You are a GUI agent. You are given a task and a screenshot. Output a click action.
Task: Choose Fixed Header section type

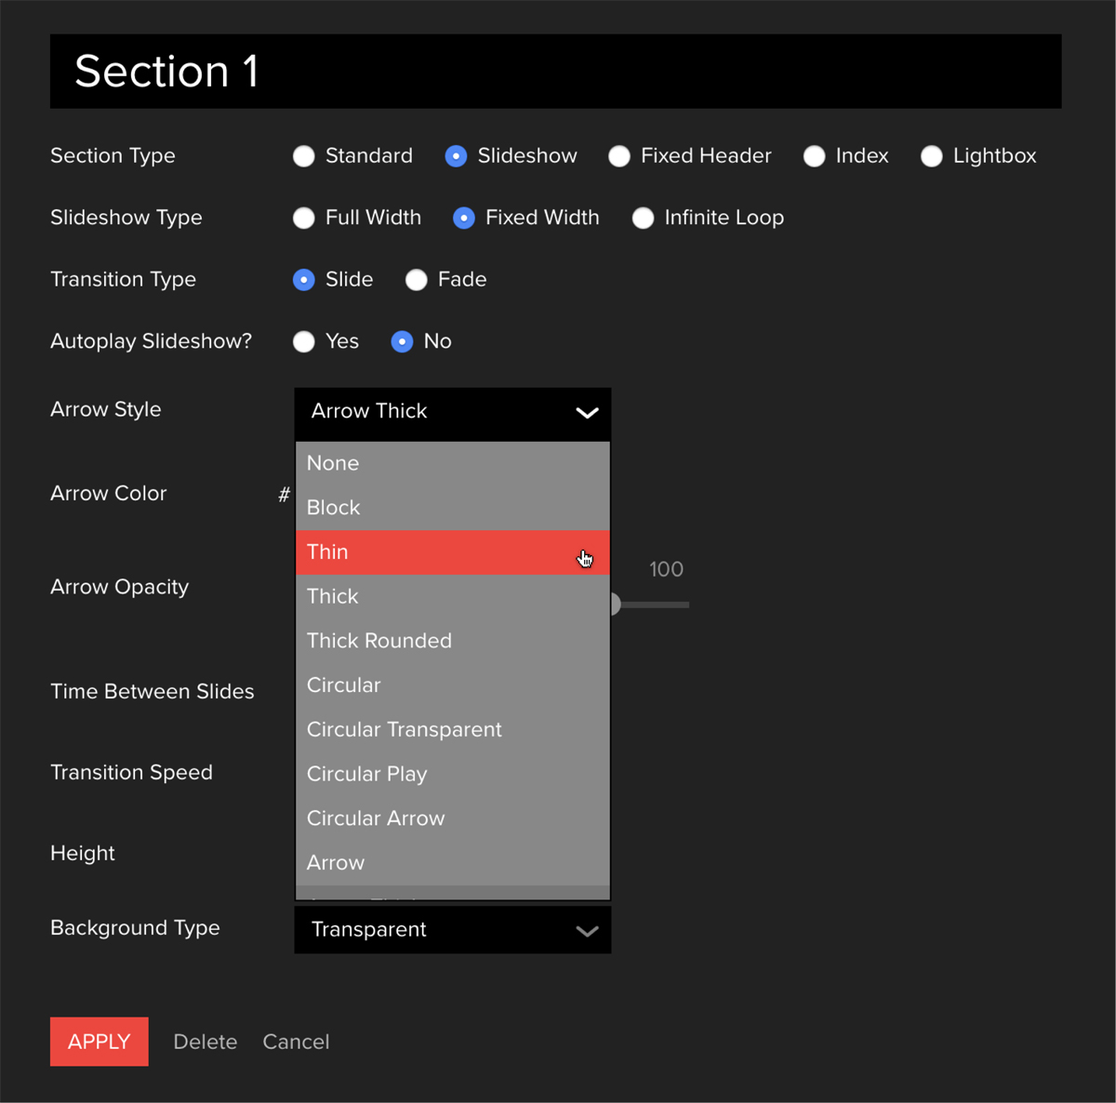pyautogui.click(x=619, y=156)
